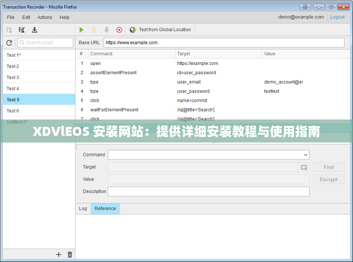Open the Actions menu
Image resolution: width=353 pixels, height=262 pixels.
coord(45,17)
